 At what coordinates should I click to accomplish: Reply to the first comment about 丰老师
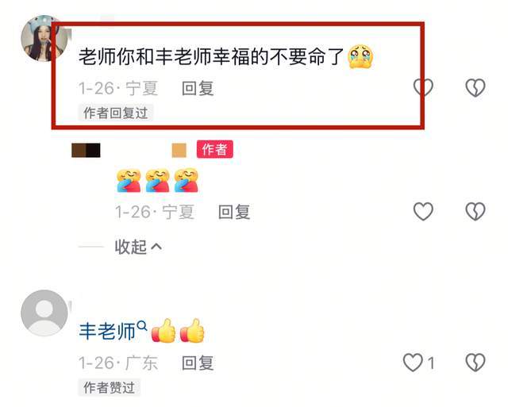click(198, 88)
